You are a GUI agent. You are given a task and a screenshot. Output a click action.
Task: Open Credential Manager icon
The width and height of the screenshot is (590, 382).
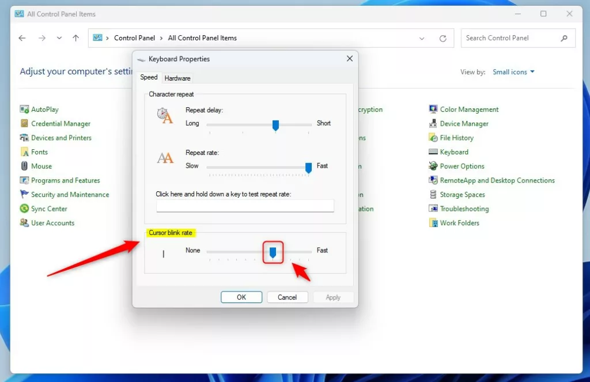pyautogui.click(x=24, y=123)
